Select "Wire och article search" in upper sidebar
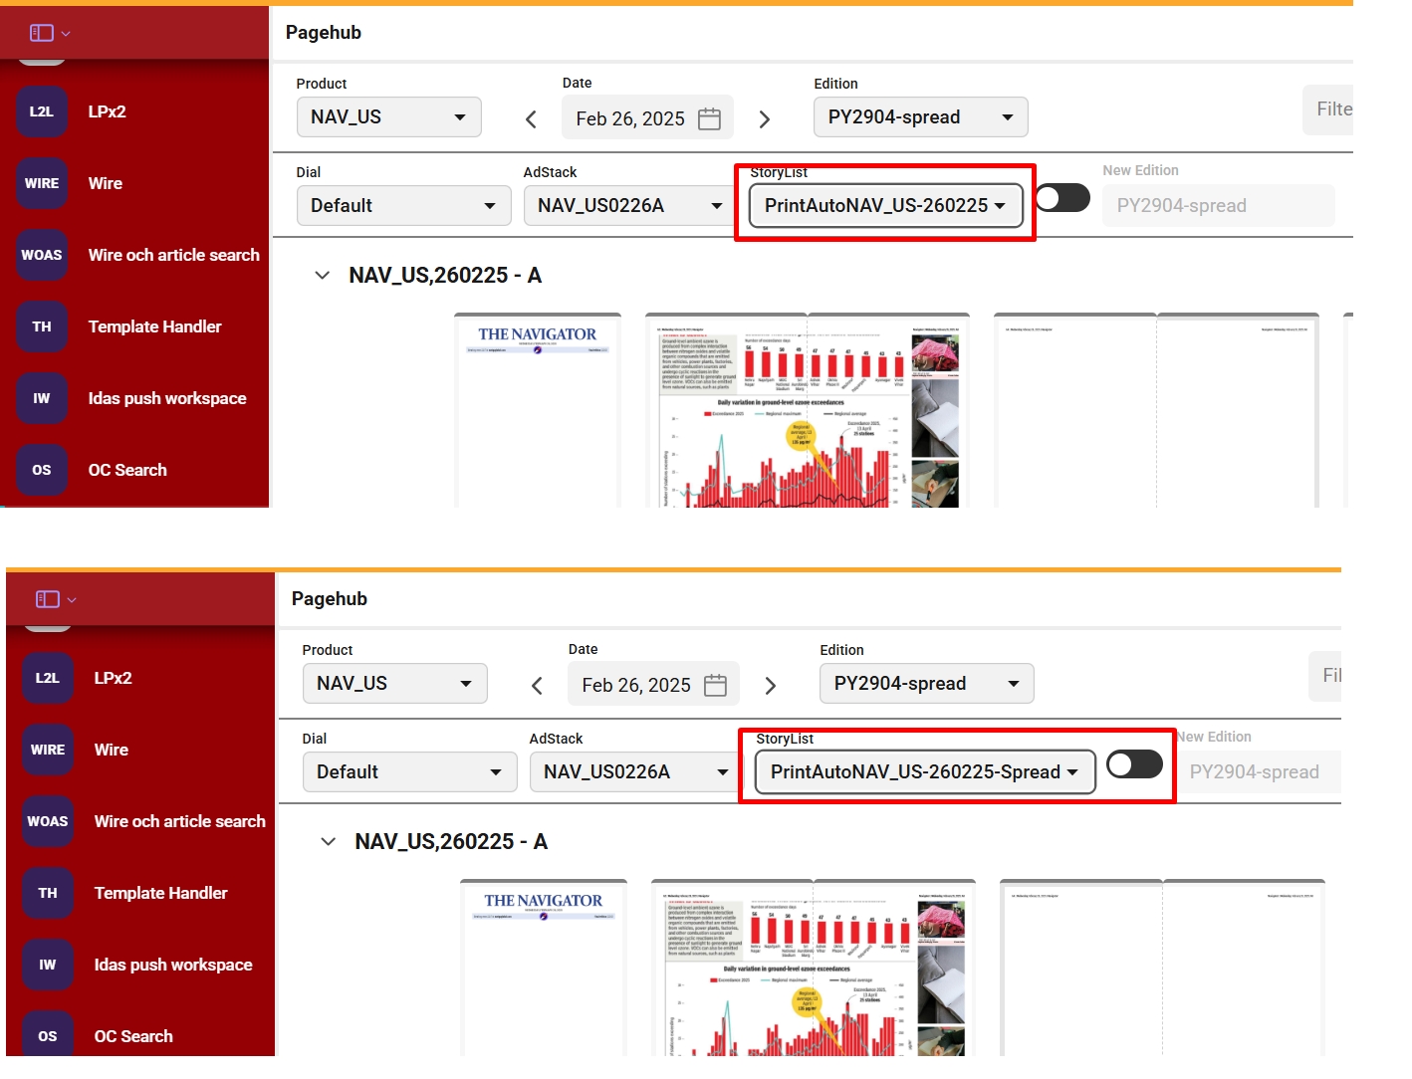The image size is (1412, 1079). click(x=173, y=255)
